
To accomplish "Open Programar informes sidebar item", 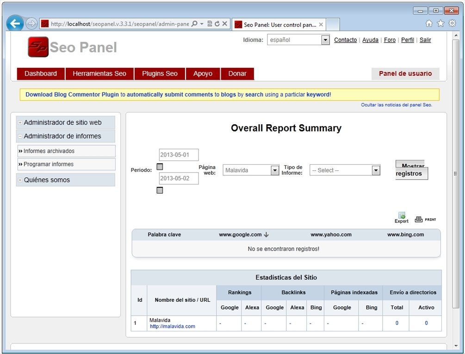I will point(67,164).
